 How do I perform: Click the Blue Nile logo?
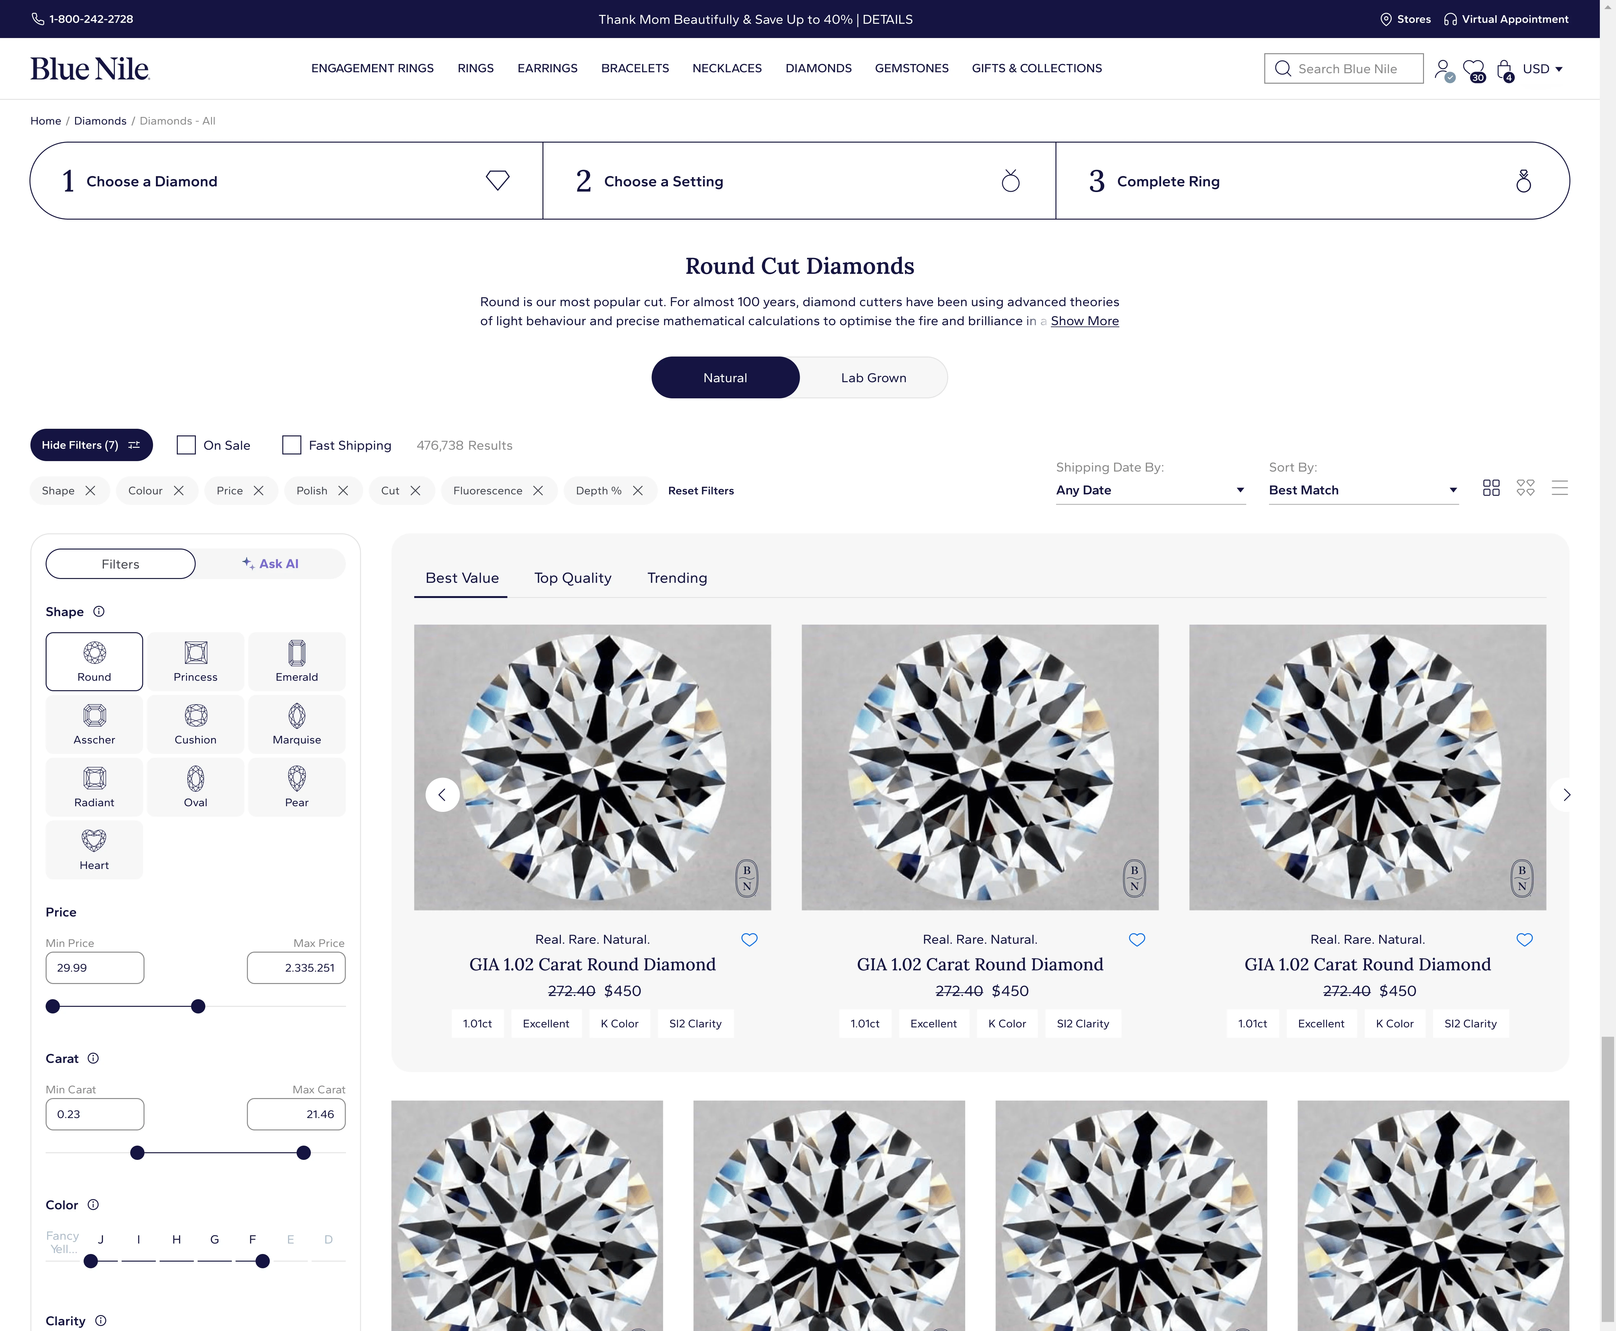[x=90, y=69]
